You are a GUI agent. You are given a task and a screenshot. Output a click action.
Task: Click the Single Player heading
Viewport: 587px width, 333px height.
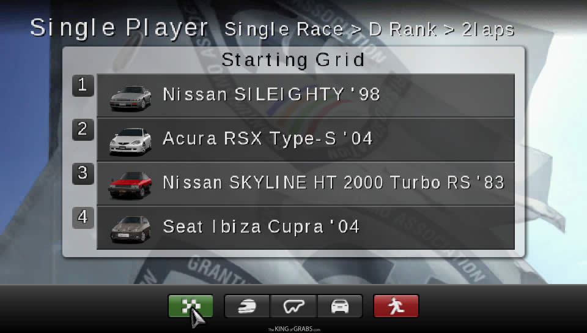pos(119,28)
